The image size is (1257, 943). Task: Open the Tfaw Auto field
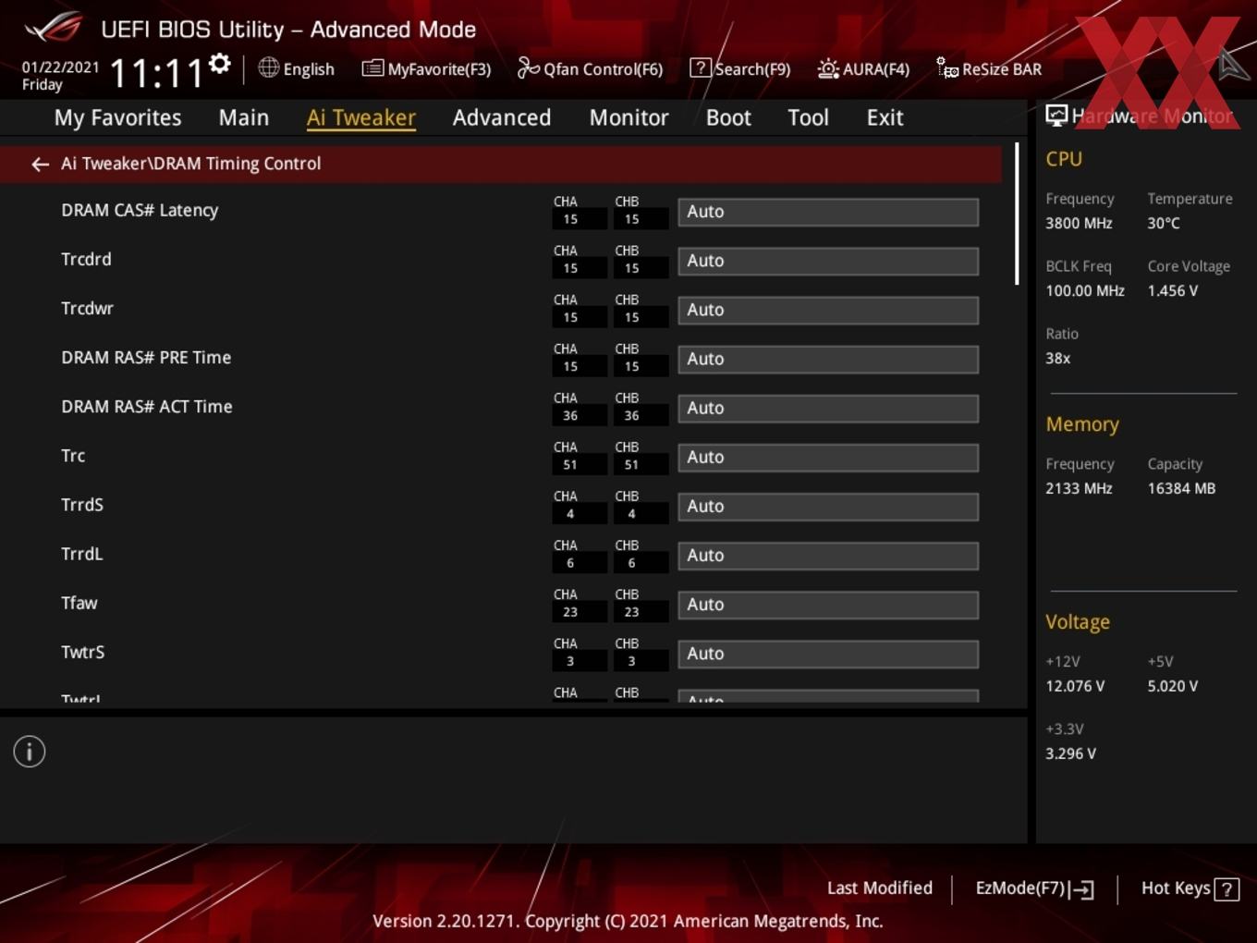click(x=828, y=604)
